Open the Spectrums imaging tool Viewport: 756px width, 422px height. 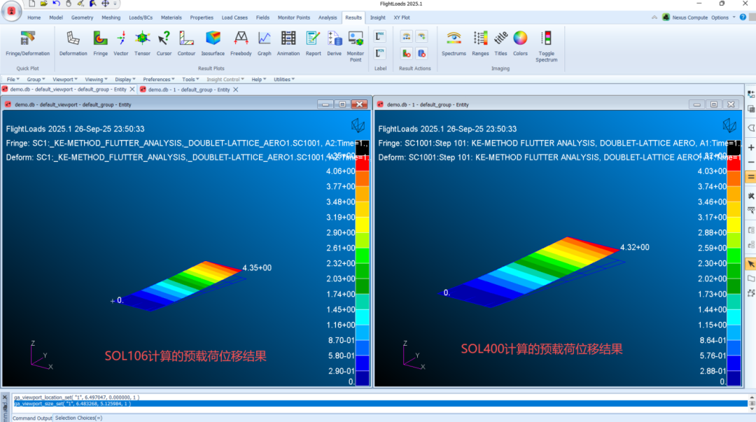[x=454, y=43]
